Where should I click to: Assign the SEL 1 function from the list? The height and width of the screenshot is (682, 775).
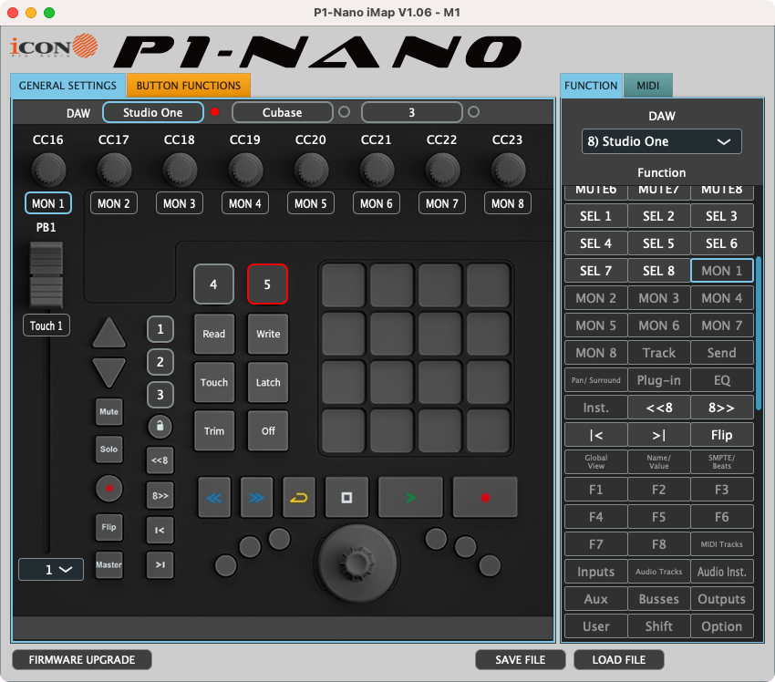point(596,216)
